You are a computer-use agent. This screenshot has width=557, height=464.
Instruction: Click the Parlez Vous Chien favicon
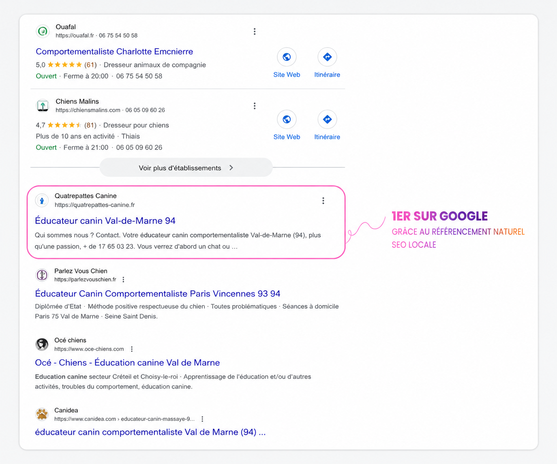(x=42, y=275)
